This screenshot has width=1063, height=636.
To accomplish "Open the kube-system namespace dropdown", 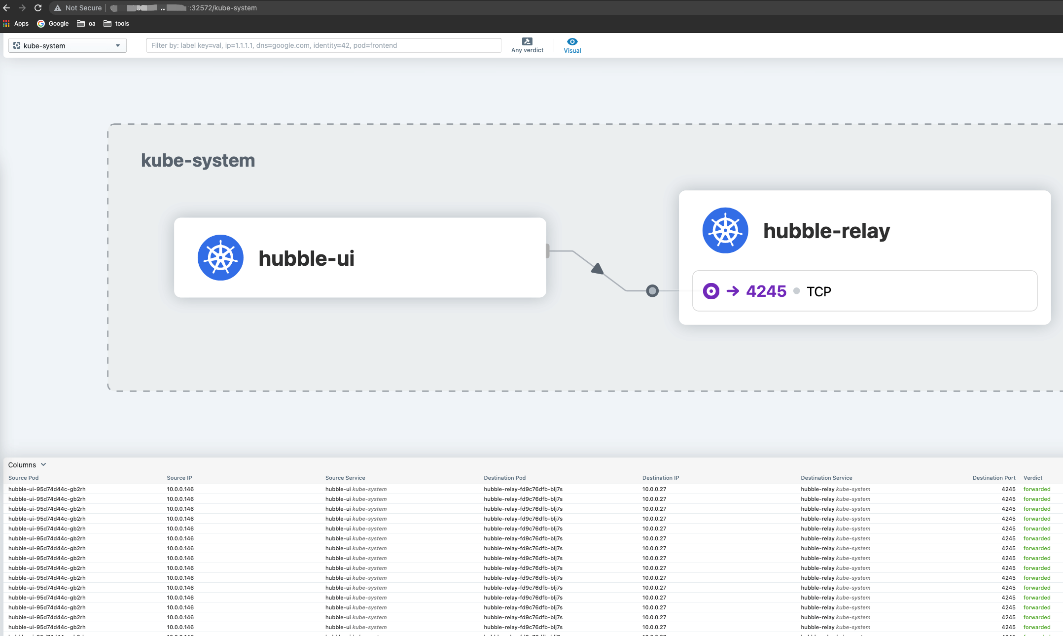I will (68, 45).
